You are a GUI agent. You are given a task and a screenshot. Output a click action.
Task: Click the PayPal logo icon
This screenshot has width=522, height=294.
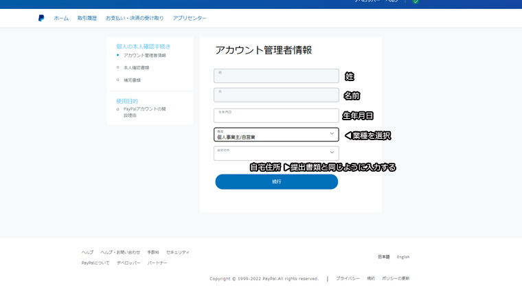[x=41, y=19]
